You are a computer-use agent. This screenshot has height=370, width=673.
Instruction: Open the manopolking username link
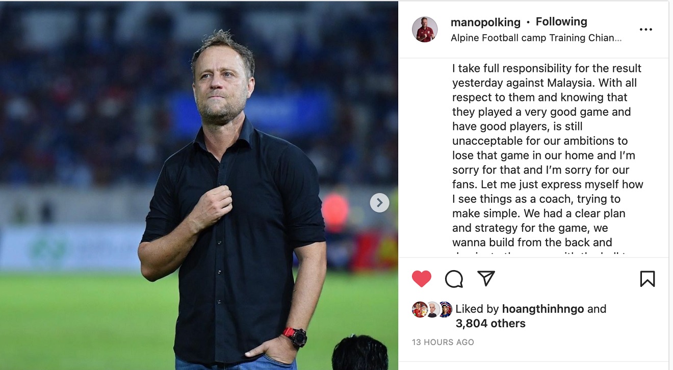point(485,22)
